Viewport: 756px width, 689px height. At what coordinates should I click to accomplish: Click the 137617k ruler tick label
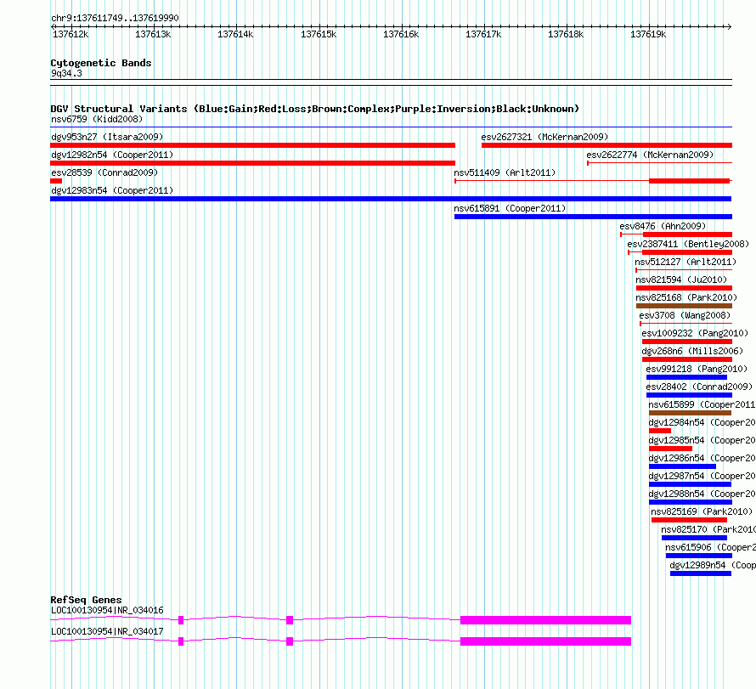483,34
